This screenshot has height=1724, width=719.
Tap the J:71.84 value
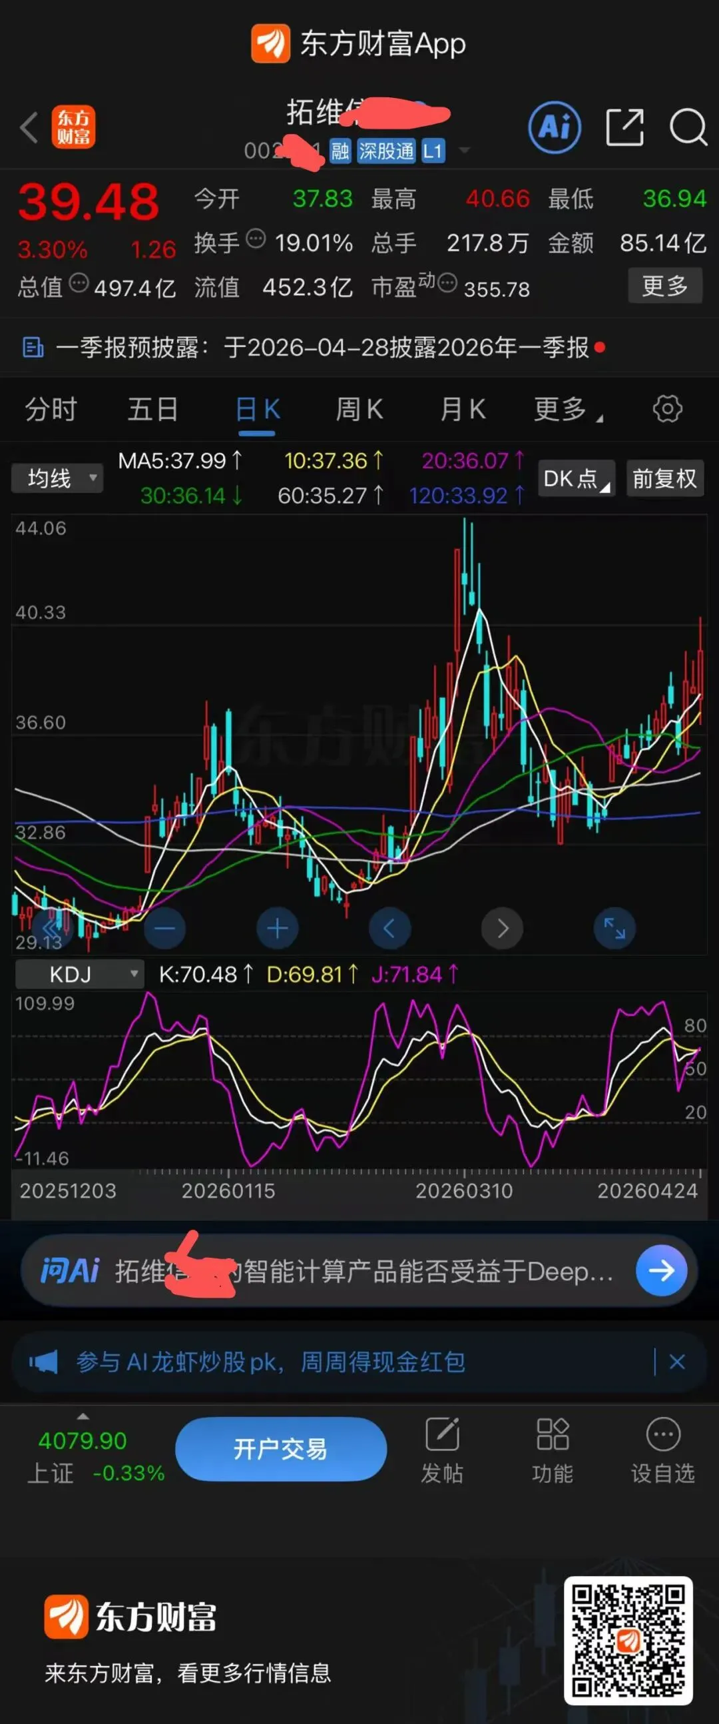pyautogui.click(x=415, y=975)
